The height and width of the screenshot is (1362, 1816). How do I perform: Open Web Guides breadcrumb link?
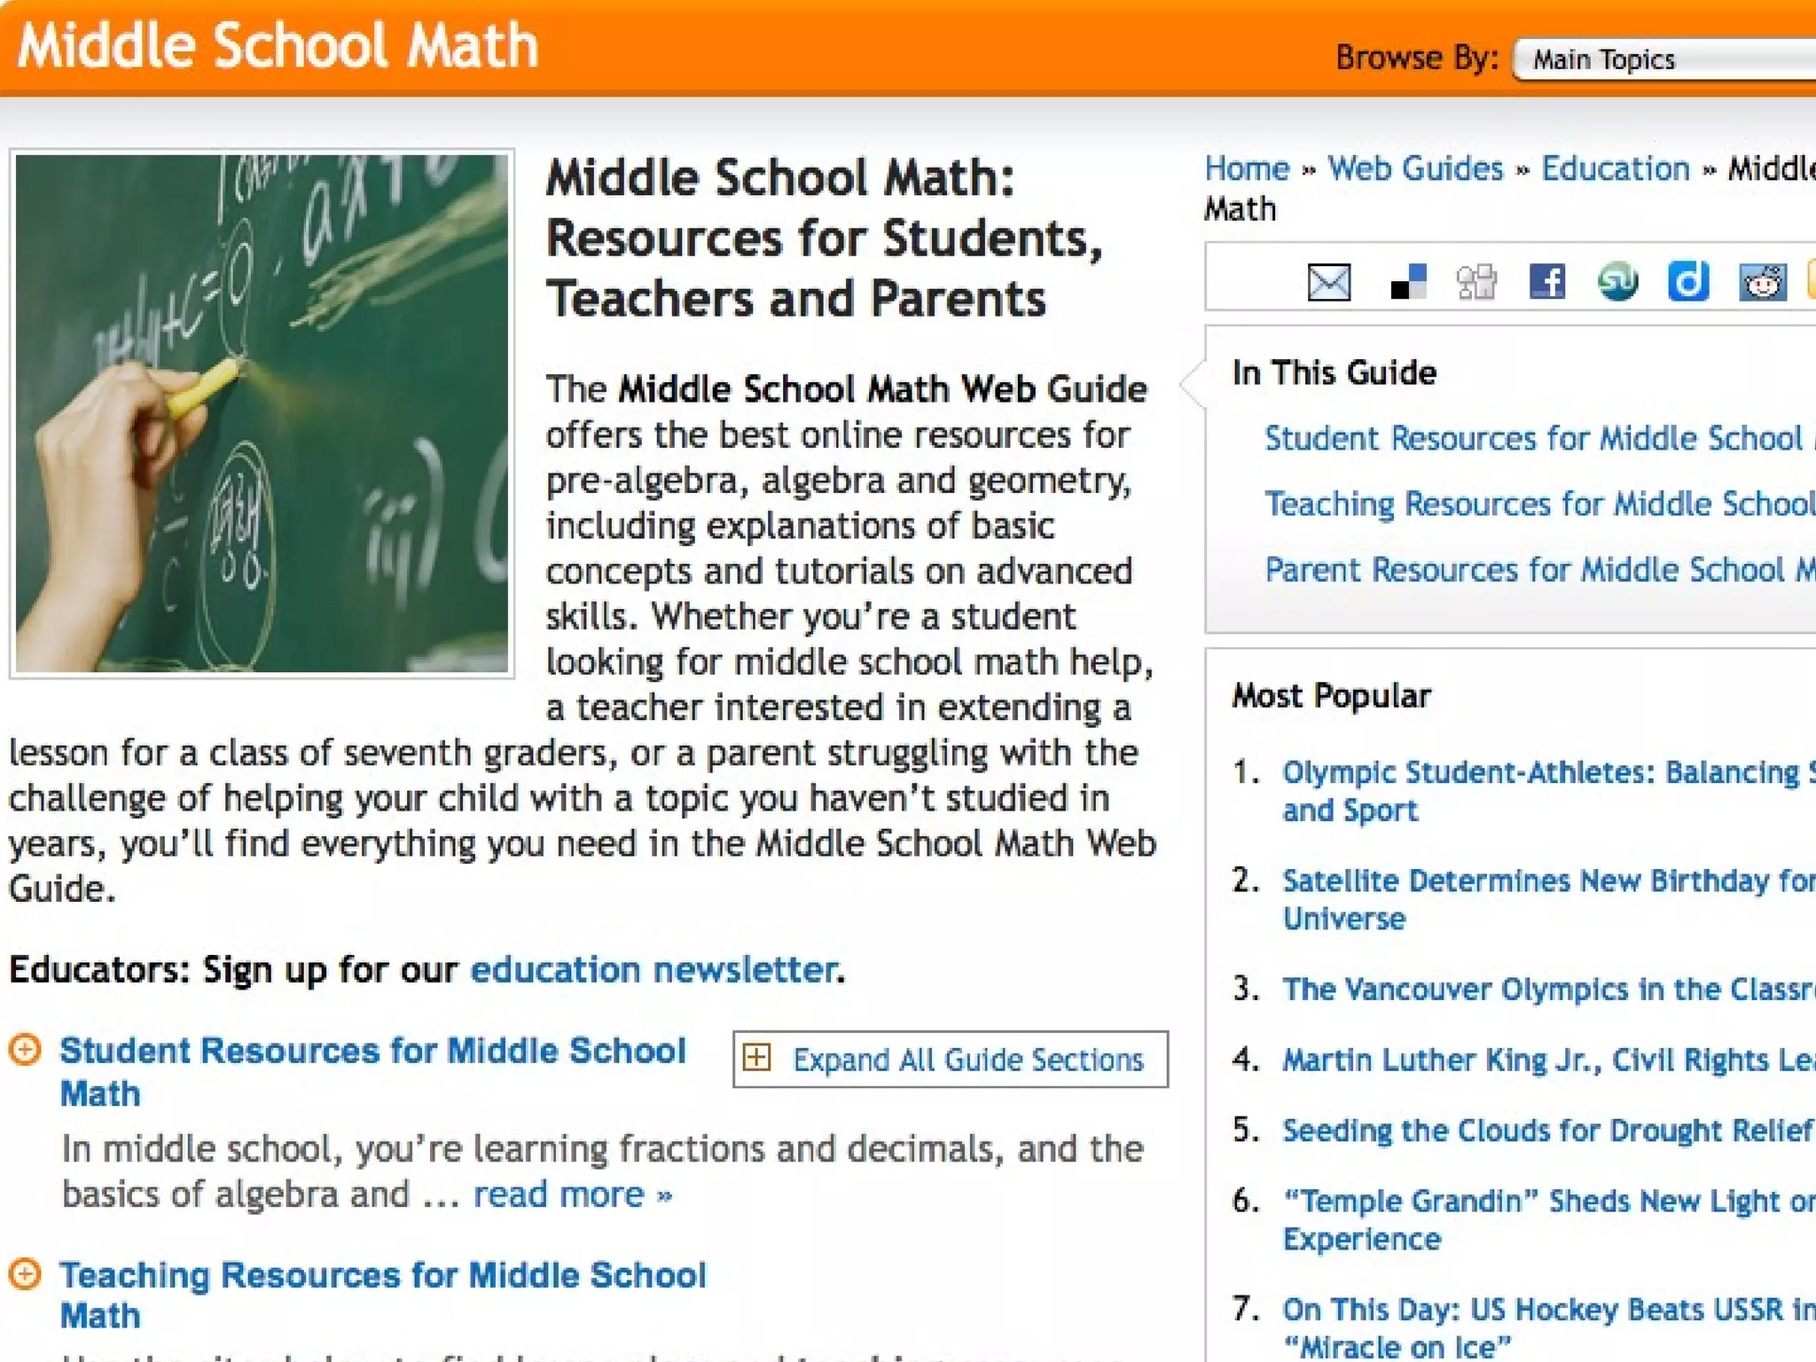(x=1415, y=168)
